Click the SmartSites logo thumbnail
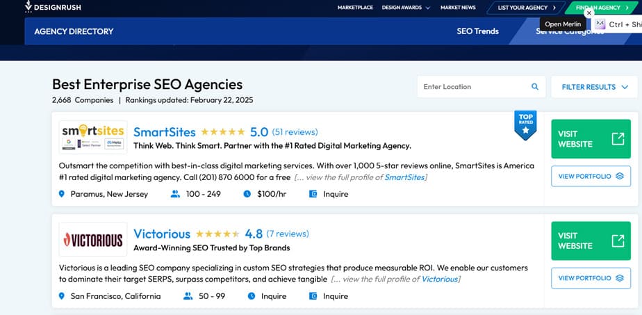This screenshot has height=315, width=642. (x=93, y=137)
